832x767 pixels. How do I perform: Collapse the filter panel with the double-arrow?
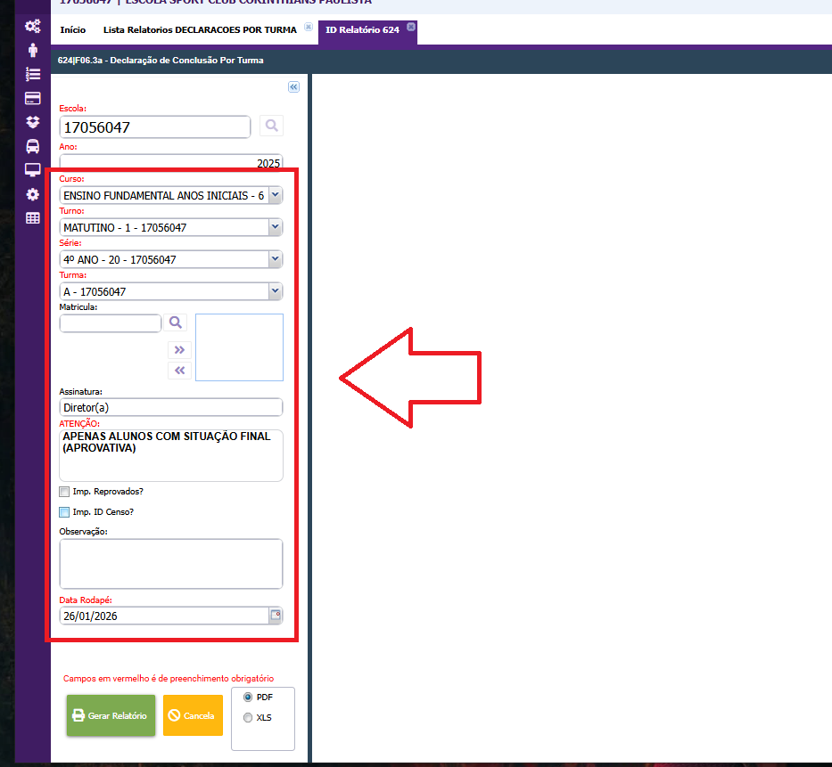pos(293,87)
